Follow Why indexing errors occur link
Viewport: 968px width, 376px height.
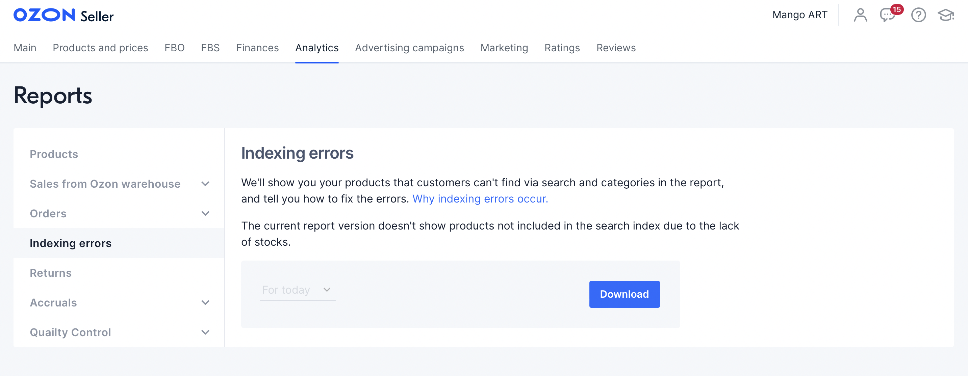click(480, 199)
